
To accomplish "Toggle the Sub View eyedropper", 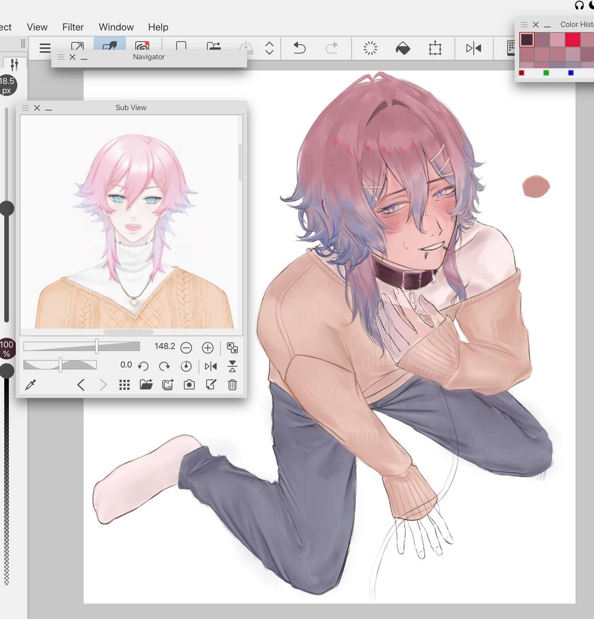I will click(30, 385).
